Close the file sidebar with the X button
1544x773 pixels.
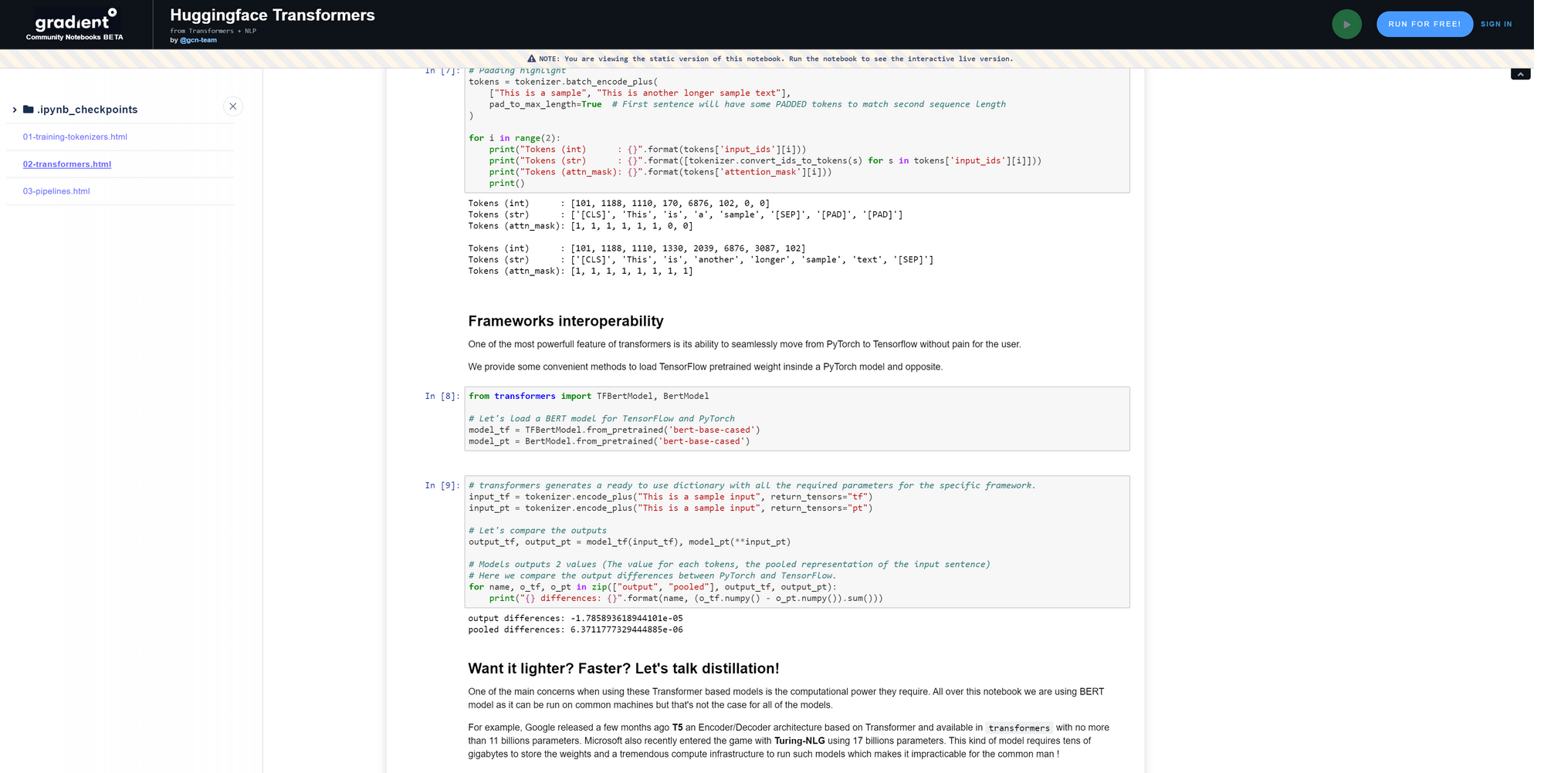click(233, 106)
